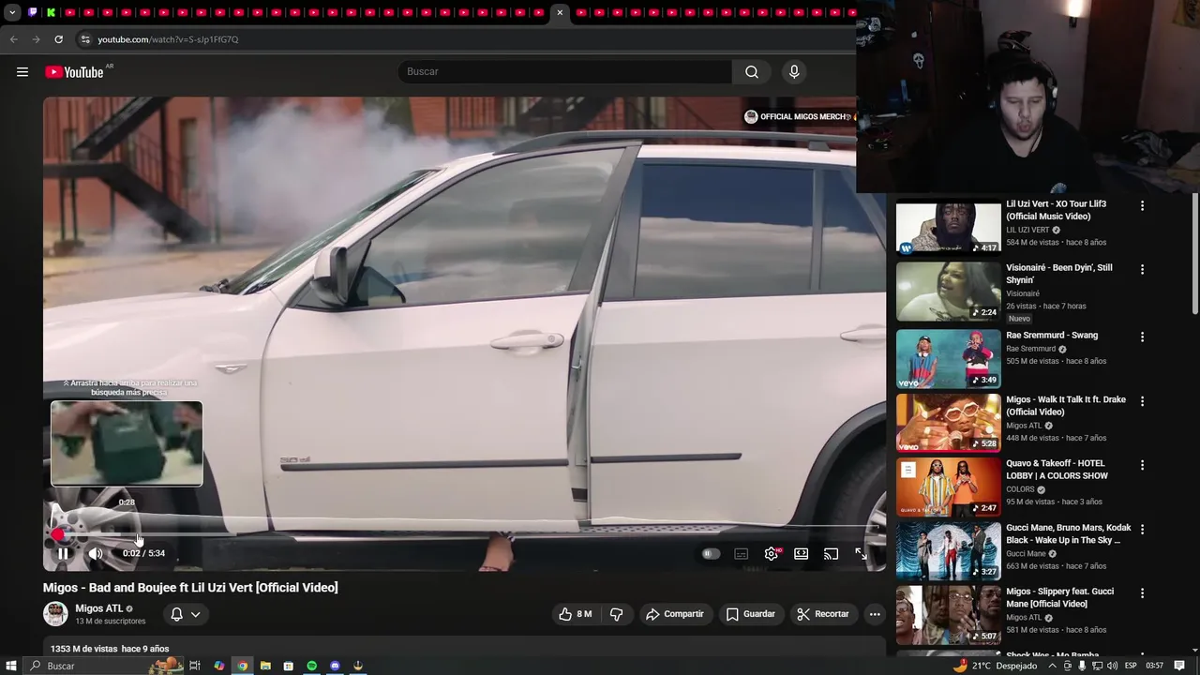
Task: Open Quavo & Takeoff HOTEL LOBBY thumbnail
Action: 948,487
